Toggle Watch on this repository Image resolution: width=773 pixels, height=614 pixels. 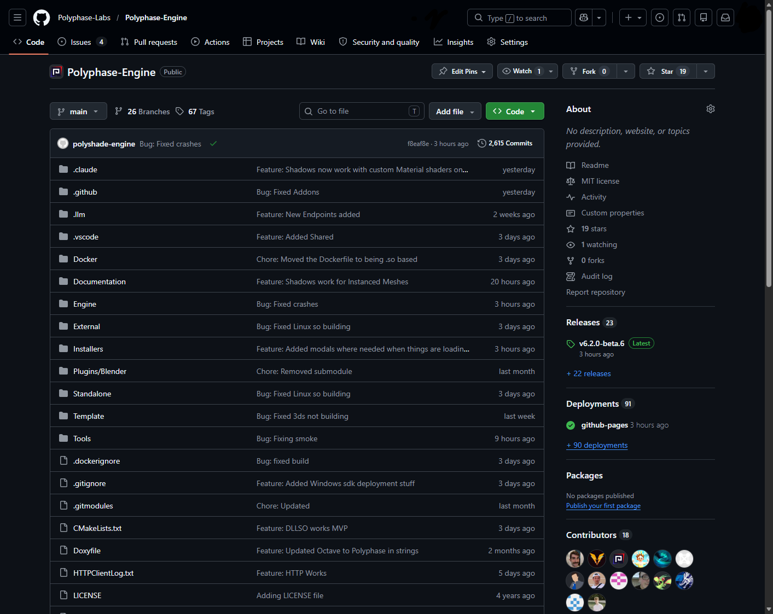coord(528,71)
